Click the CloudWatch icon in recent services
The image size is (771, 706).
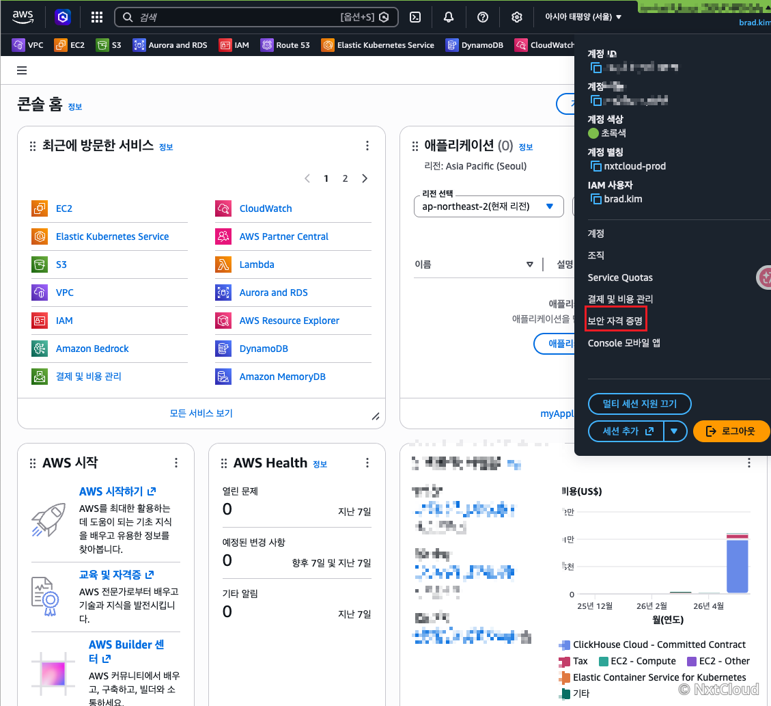tap(223, 208)
